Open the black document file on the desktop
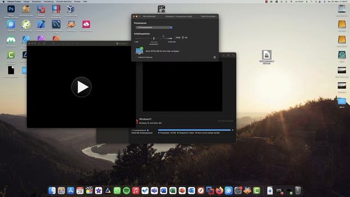 pos(11,71)
